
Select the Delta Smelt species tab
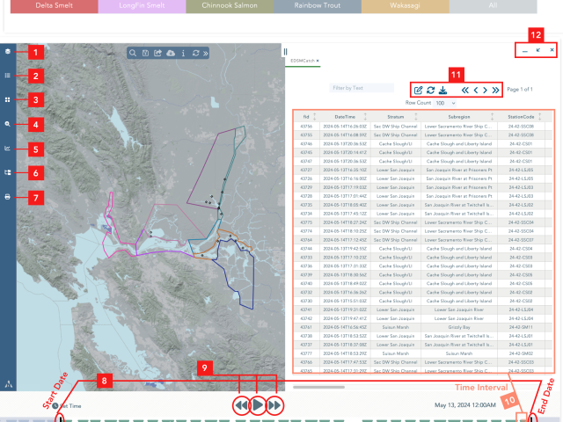pyautogui.click(x=55, y=6)
